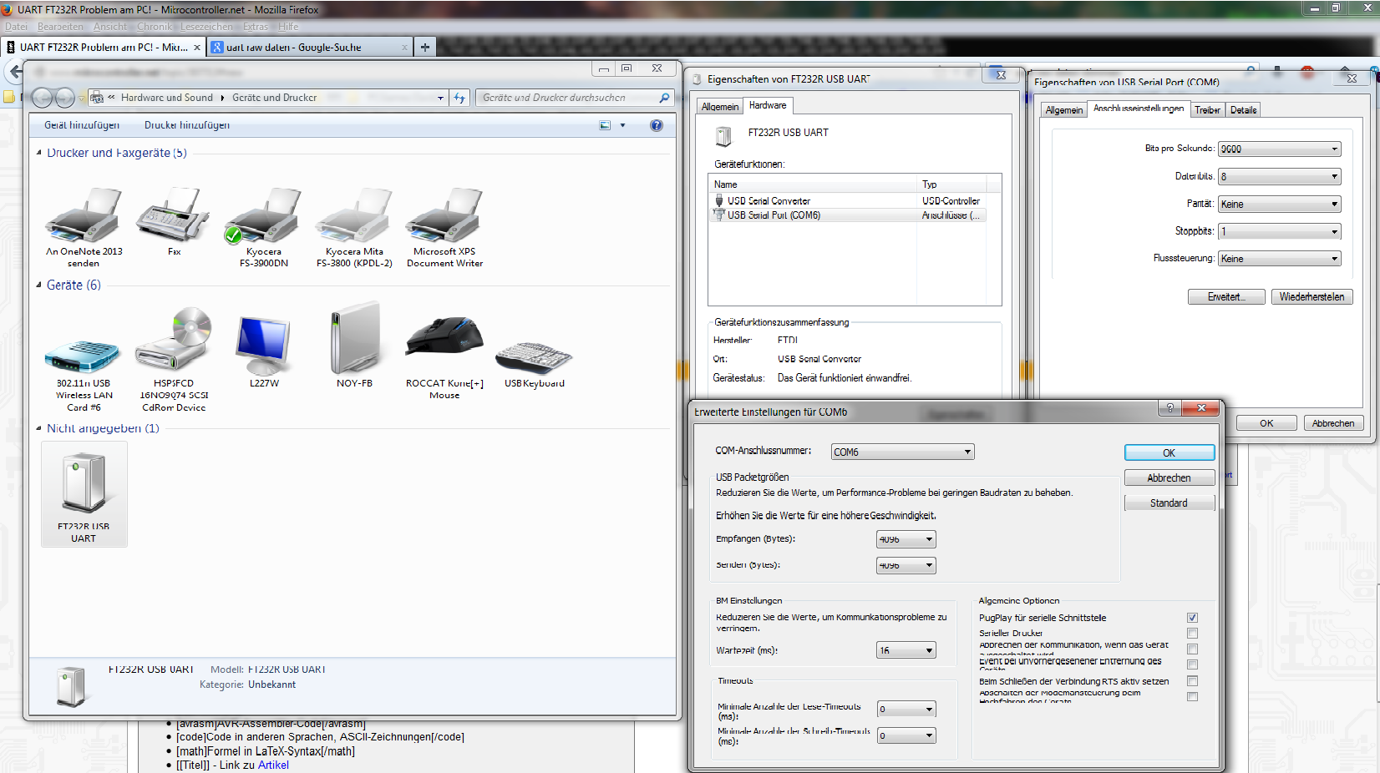
Task: Toggle Serieller Drucker checkbox
Action: (1192, 634)
